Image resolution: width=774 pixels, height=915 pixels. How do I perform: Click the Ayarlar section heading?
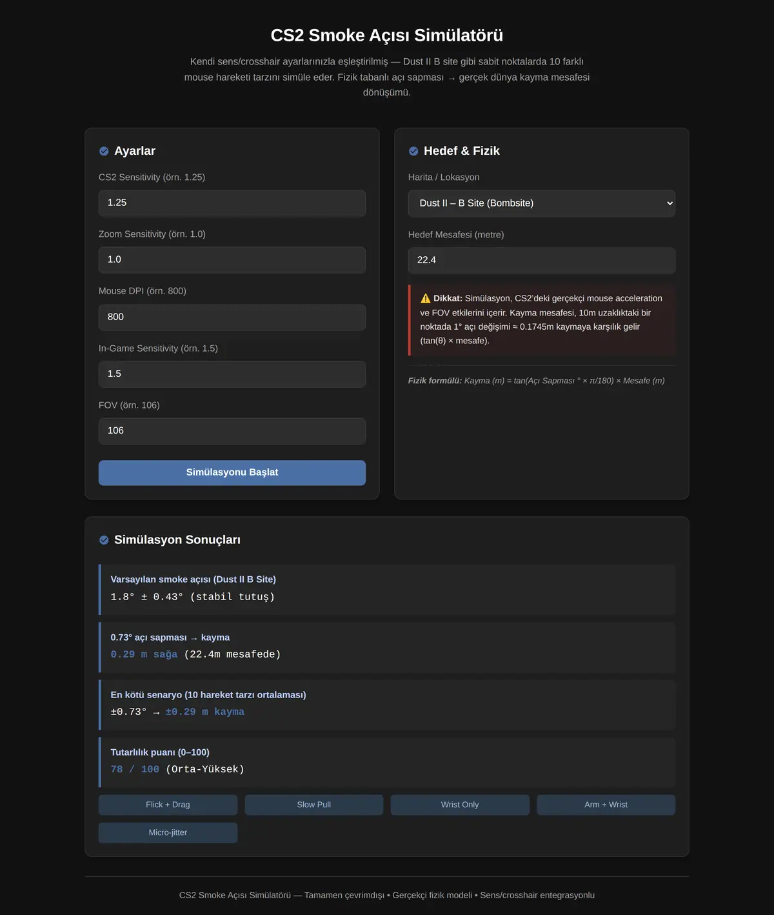pos(135,151)
